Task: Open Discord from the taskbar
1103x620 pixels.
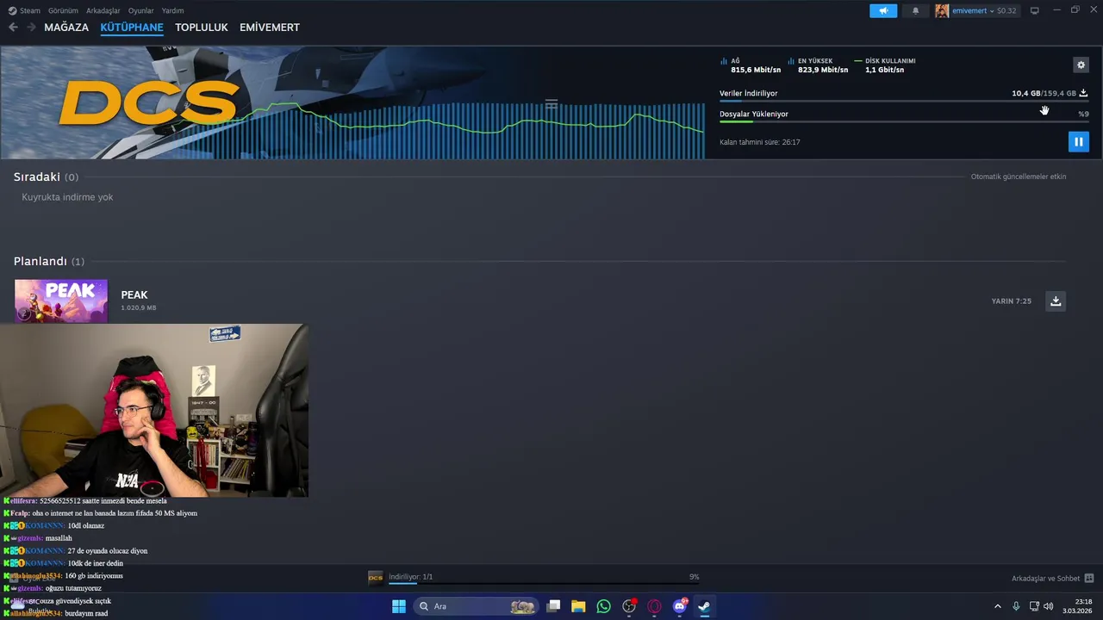Action: pos(679,606)
